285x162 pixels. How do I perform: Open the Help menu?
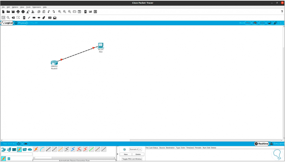click(x=45, y=7)
